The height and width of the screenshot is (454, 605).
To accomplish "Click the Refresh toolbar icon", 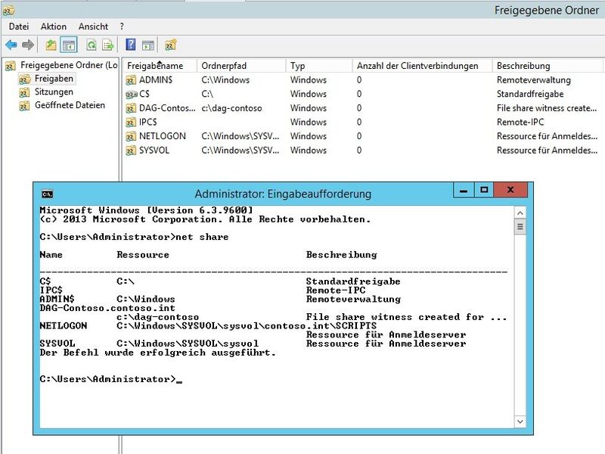I will pyautogui.click(x=92, y=45).
